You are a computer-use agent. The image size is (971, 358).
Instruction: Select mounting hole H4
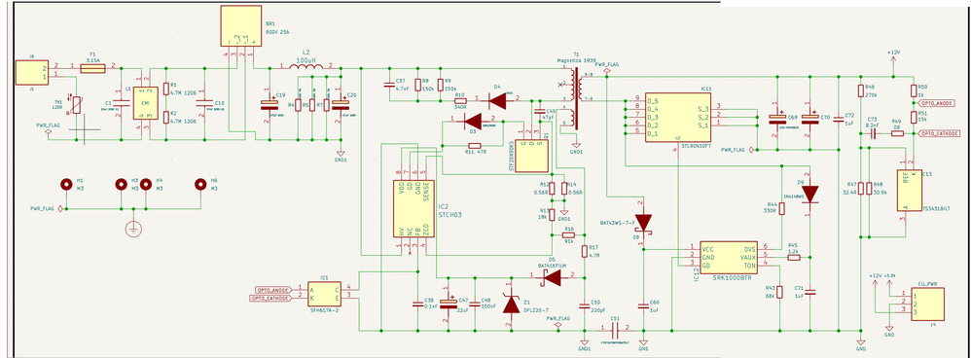146,185
